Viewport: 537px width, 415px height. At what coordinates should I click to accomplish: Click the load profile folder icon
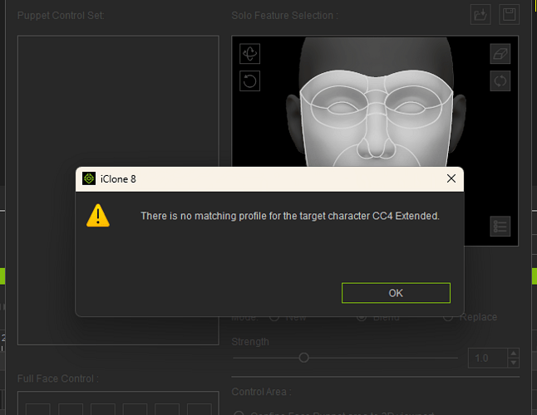(480, 15)
